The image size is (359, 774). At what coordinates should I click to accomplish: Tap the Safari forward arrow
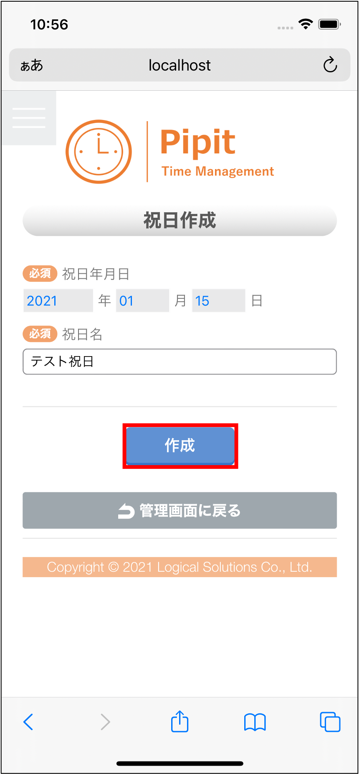click(x=105, y=722)
